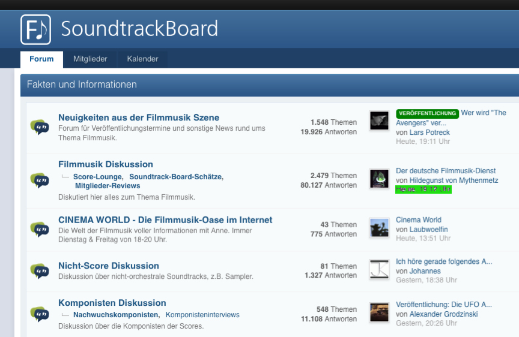Click forum status icon for CINEMA WORLD
The height and width of the screenshot is (337, 519).
tap(40, 229)
